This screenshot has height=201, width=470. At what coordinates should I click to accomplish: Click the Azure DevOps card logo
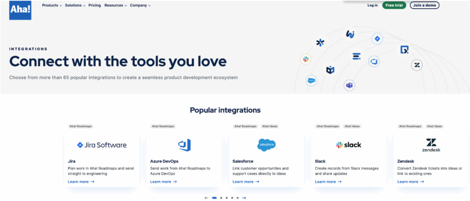[x=184, y=145]
